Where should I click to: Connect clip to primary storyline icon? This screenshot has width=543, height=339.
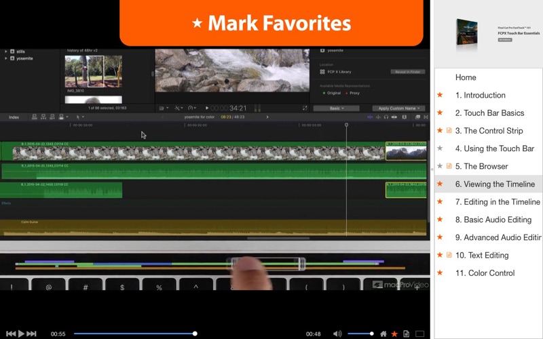pyautogui.click(x=35, y=117)
